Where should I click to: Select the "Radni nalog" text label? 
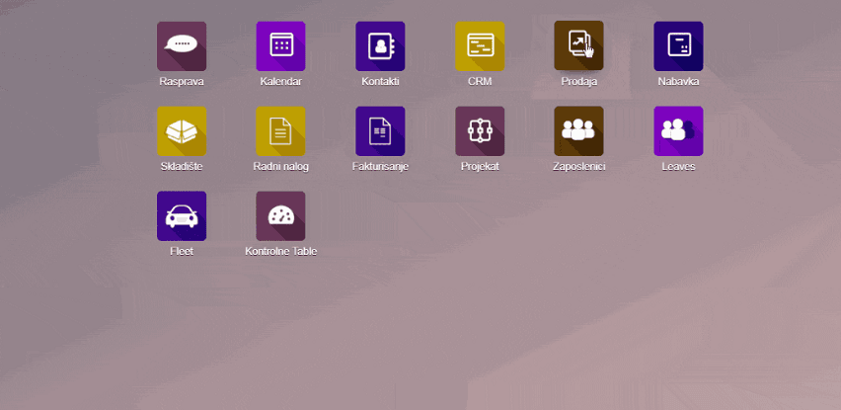[x=280, y=167]
